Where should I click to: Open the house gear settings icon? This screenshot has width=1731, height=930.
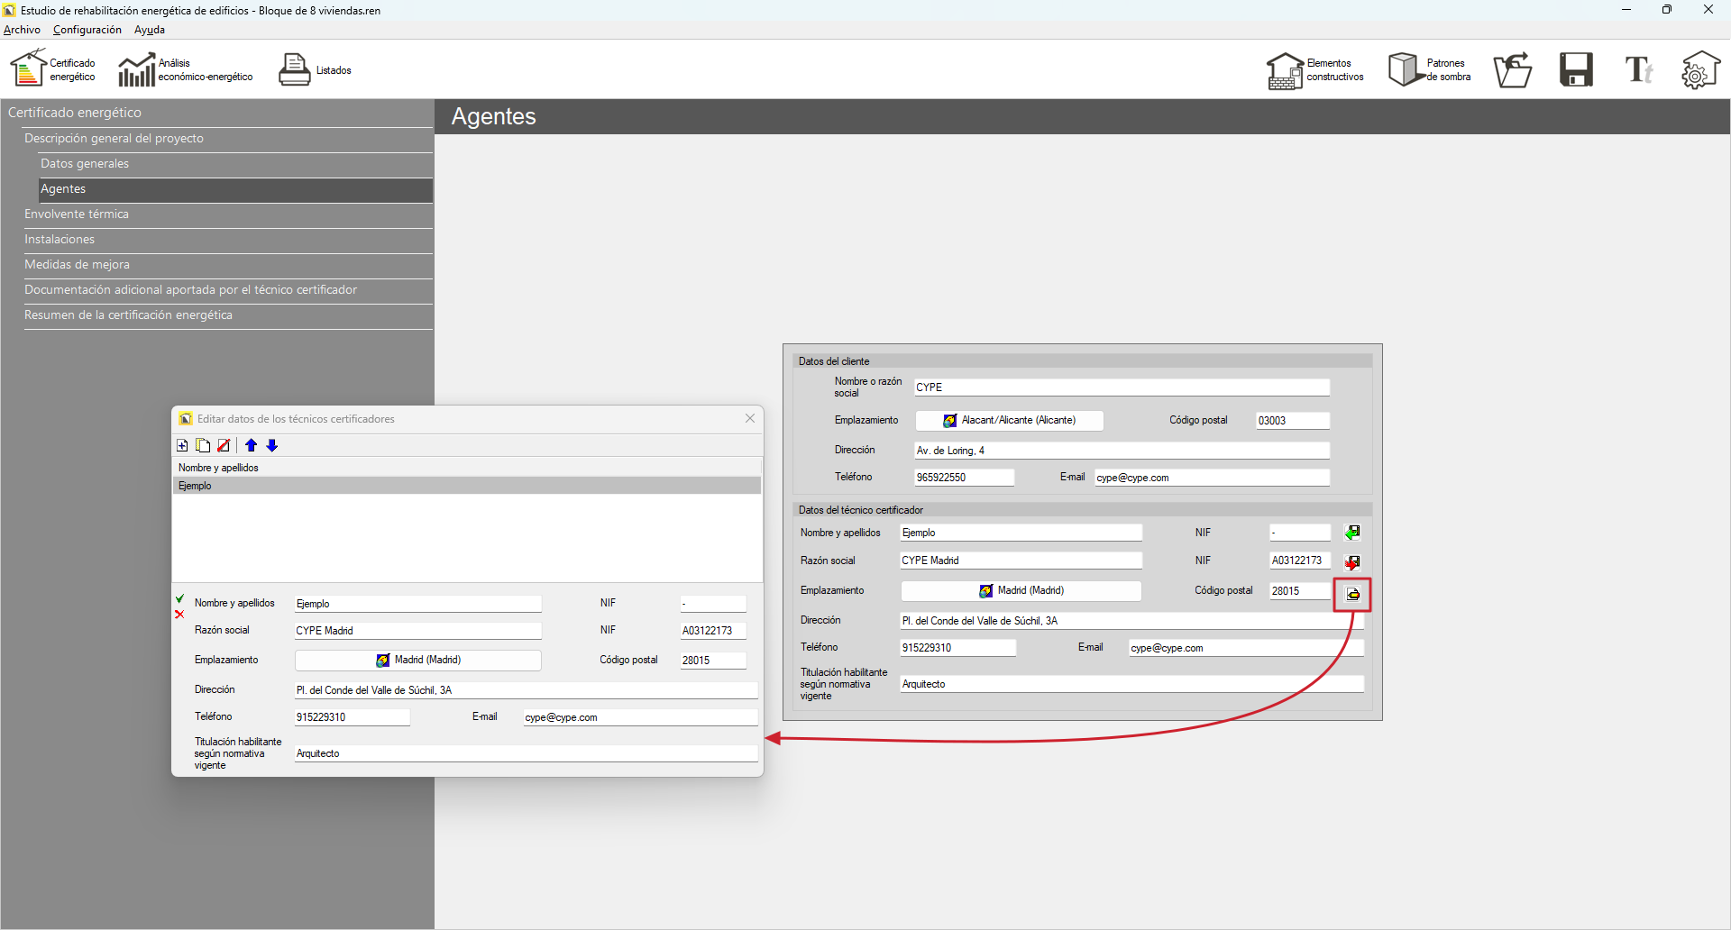[1700, 69]
